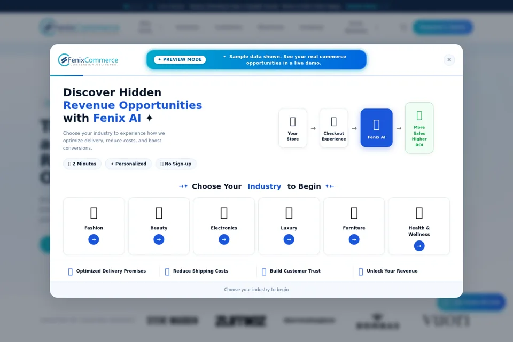
Task: Click the arrow button on the Furniture card
Action: tap(354, 239)
